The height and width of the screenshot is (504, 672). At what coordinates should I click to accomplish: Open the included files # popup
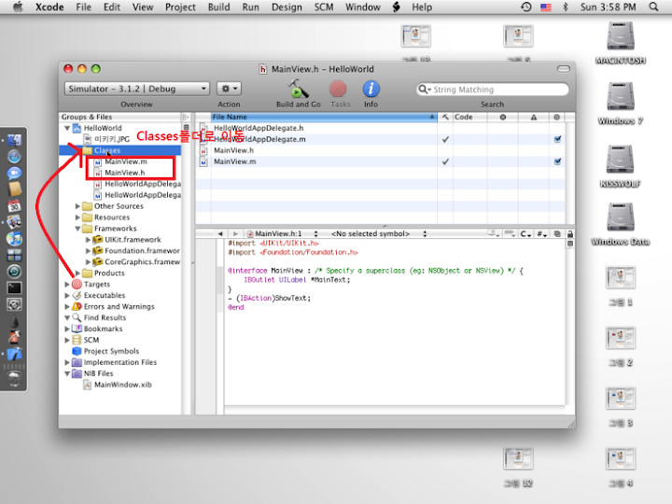[541, 234]
